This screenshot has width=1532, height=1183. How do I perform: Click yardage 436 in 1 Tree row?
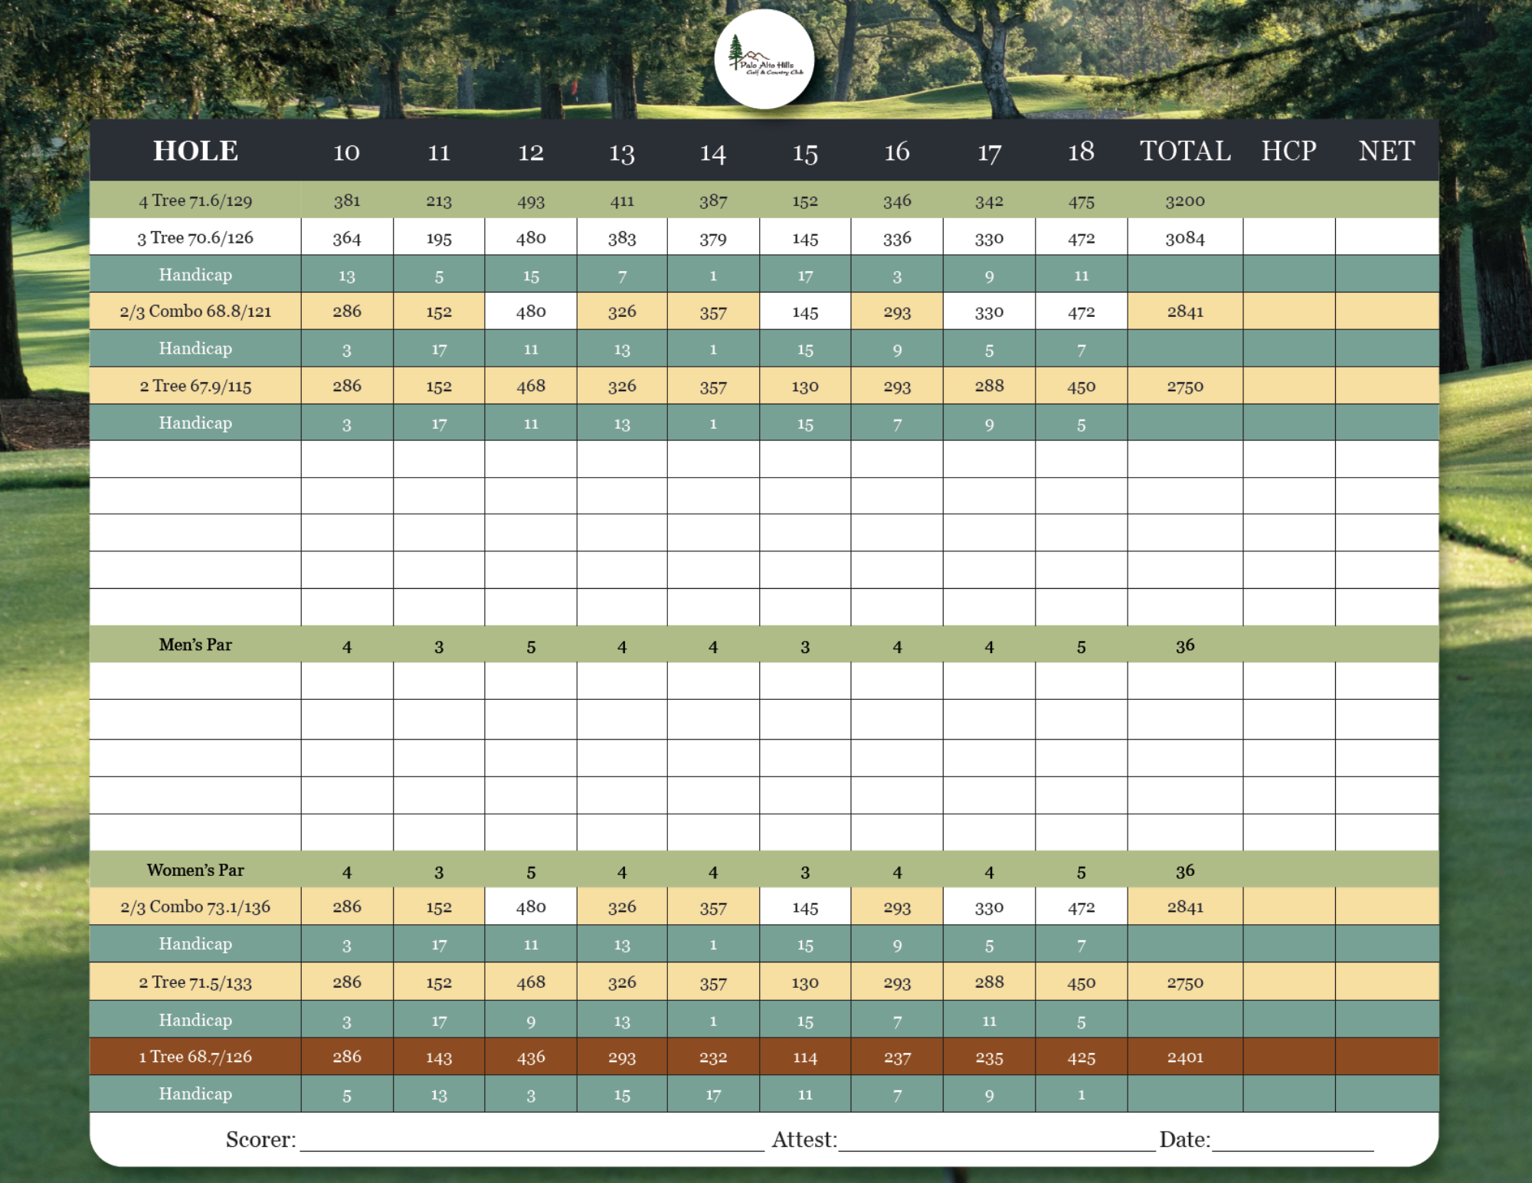click(531, 1057)
